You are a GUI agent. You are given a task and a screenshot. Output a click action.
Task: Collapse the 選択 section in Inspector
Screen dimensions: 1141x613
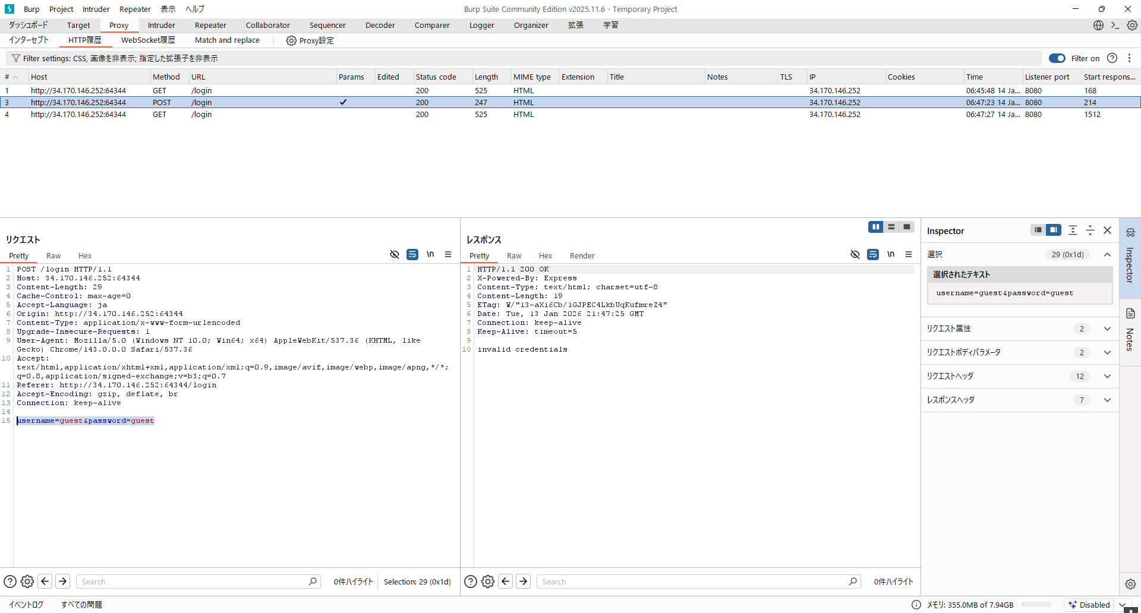(x=1108, y=254)
